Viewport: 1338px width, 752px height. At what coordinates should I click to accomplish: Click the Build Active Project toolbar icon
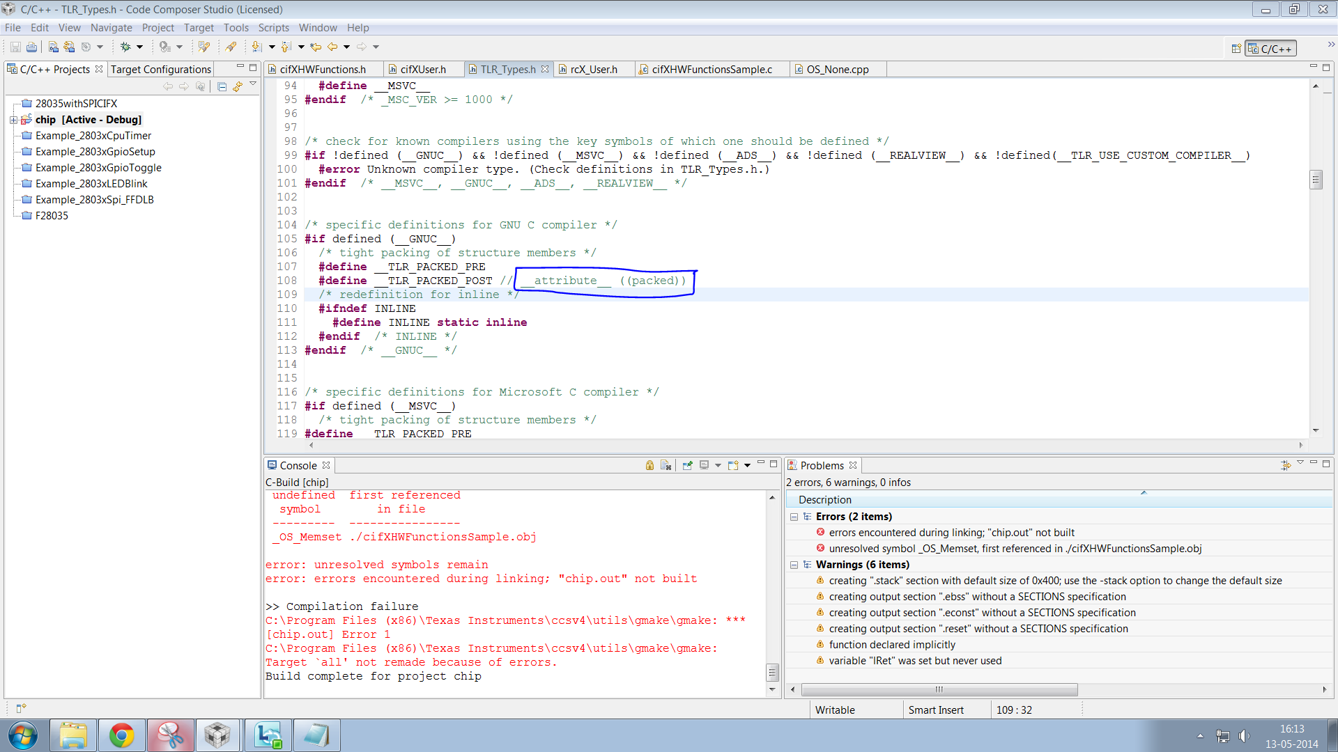coord(53,47)
